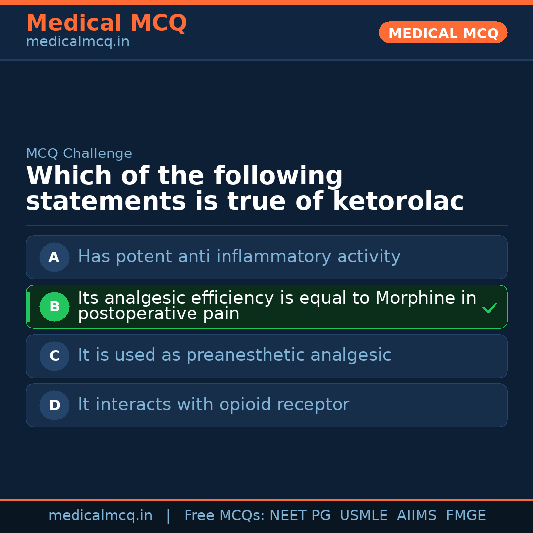Image resolution: width=533 pixels, height=533 pixels.
Task: Select the Morphine postoperative pain answer
Action: pyautogui.click(x=276, y=306)
